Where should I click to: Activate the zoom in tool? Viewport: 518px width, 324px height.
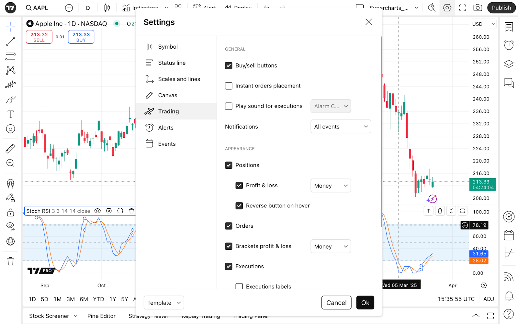(x=11, y=163)
